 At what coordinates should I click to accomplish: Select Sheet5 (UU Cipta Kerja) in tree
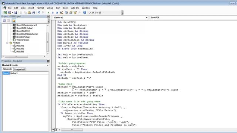pos(27,34)
